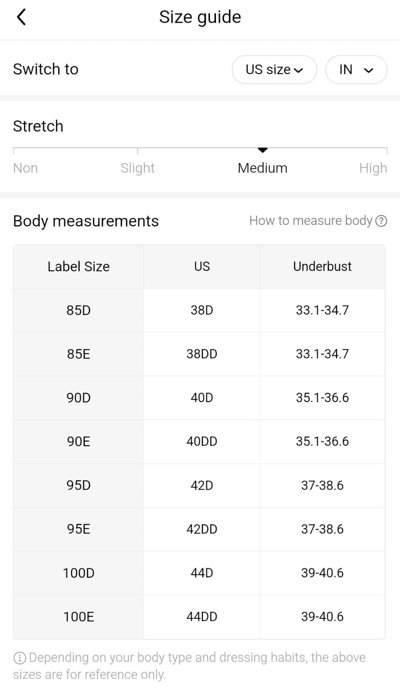Open the How to measure body link

(310, 221)
